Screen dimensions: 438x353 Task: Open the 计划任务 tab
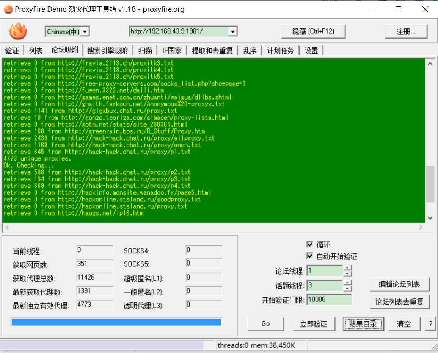281,51
